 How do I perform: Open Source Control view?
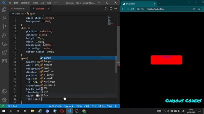tap(4, 27)
